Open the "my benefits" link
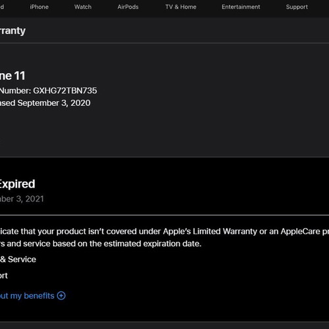 point(27,296)
